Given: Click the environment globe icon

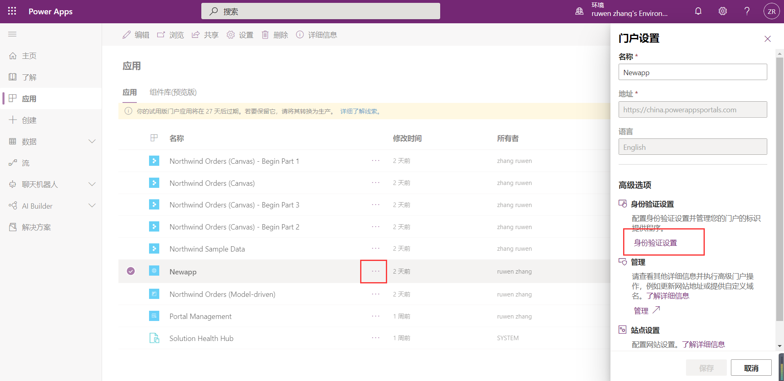Looking at the screenshot, I should [x=579, y=11].
